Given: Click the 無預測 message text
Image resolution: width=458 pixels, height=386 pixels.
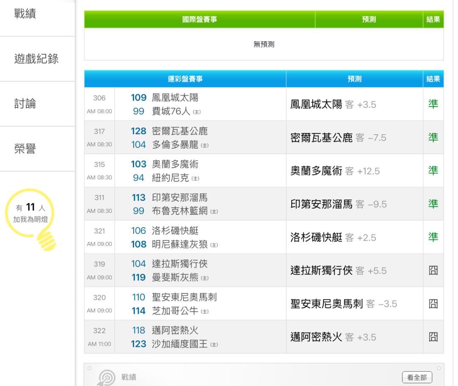Looking at the screenshot, I should pyautogui.click(x=264, y=44).
